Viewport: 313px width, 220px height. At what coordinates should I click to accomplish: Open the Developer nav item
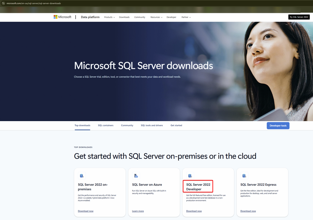[171, 17]
